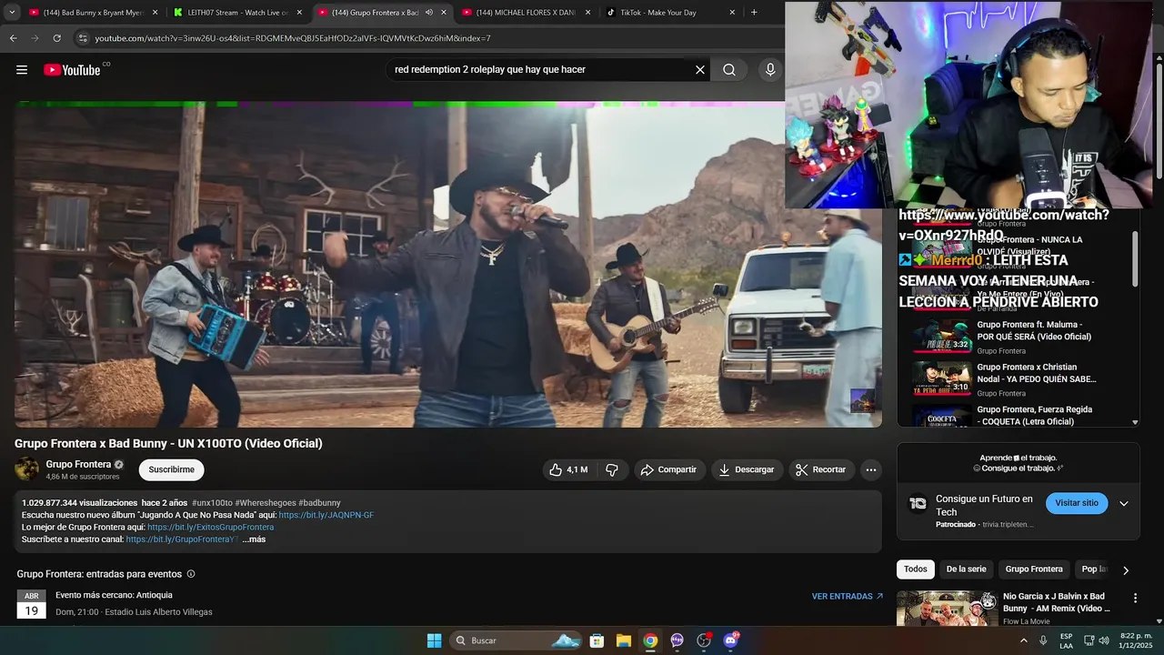The width and height of the screenshot is (1164, 655).
Task: Reload the current page
Action: point(56,38)
